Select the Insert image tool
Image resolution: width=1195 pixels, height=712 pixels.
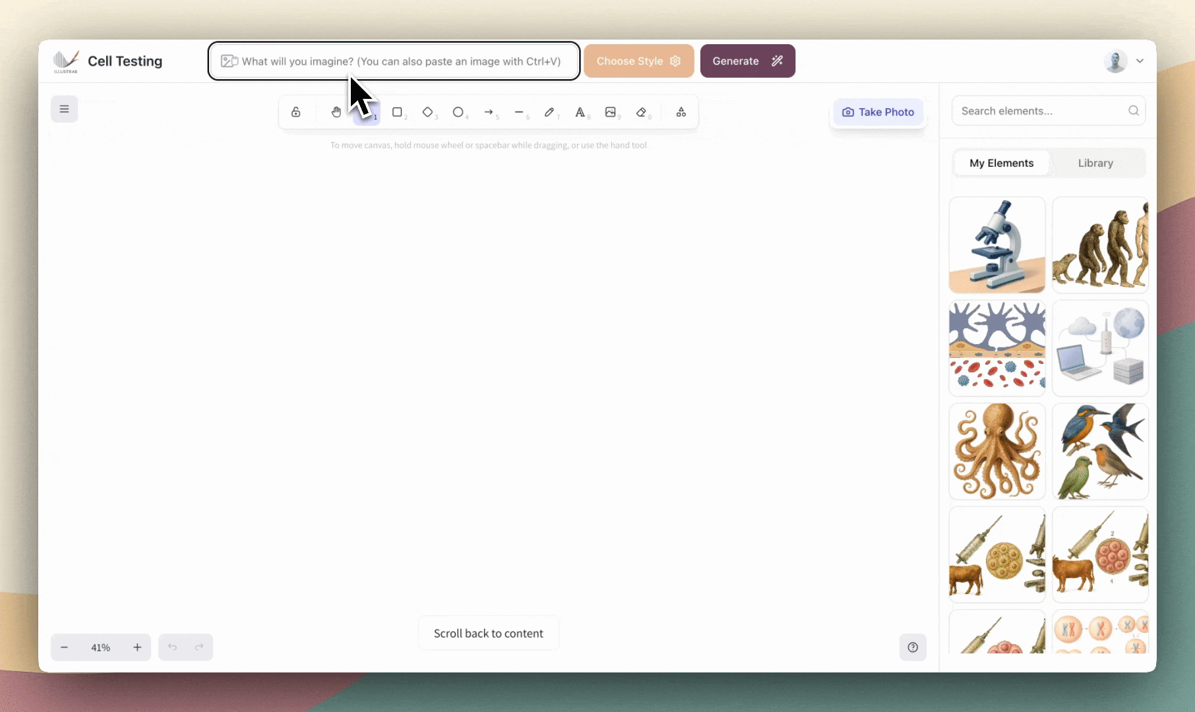(611, 112)
